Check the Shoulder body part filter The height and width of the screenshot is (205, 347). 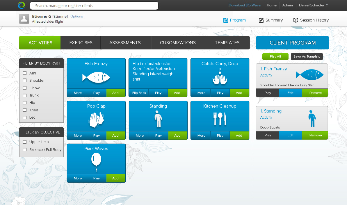(25, 80)
